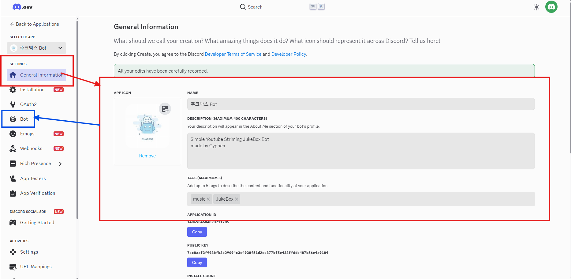The height and width of the screenshot is (279, 571).
Task: Click the Search box at top
Action: click(282, 7)
